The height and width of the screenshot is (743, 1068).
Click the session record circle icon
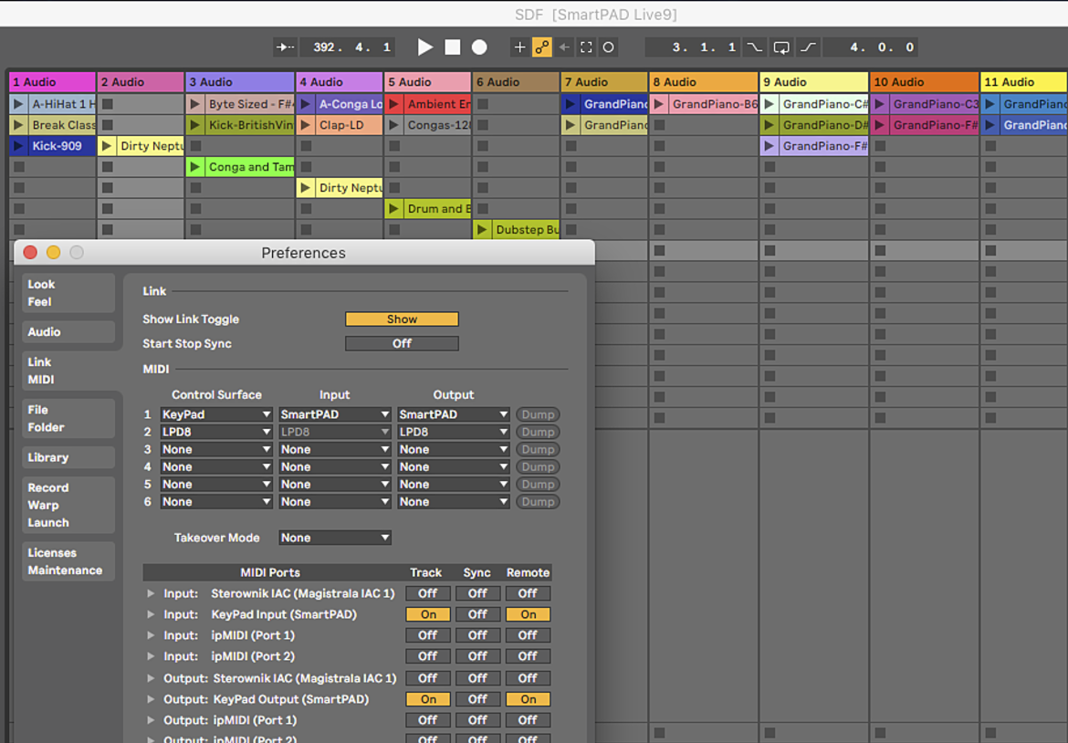click(608, 47)
